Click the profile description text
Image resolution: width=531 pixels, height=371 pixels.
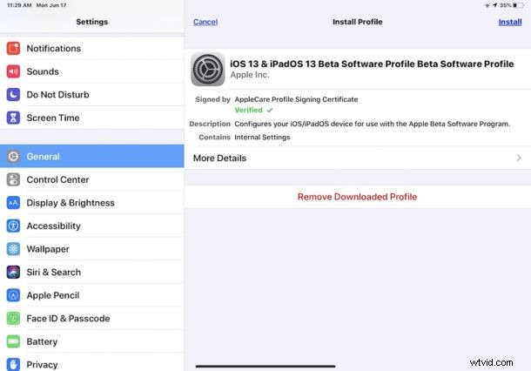(373, 124)
